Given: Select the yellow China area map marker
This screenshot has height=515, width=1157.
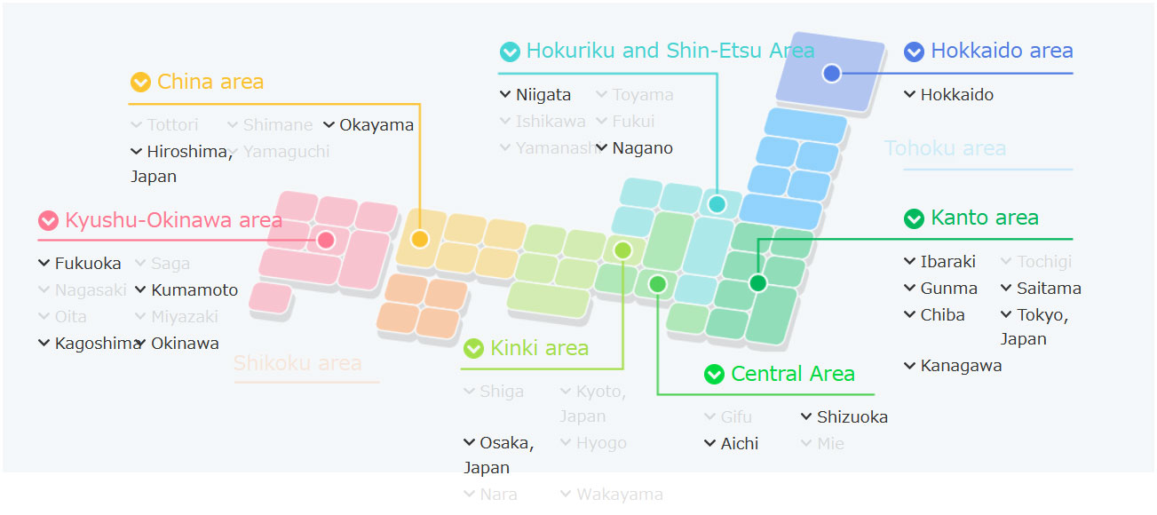Looking at the screenshot, I should point(420,239).
